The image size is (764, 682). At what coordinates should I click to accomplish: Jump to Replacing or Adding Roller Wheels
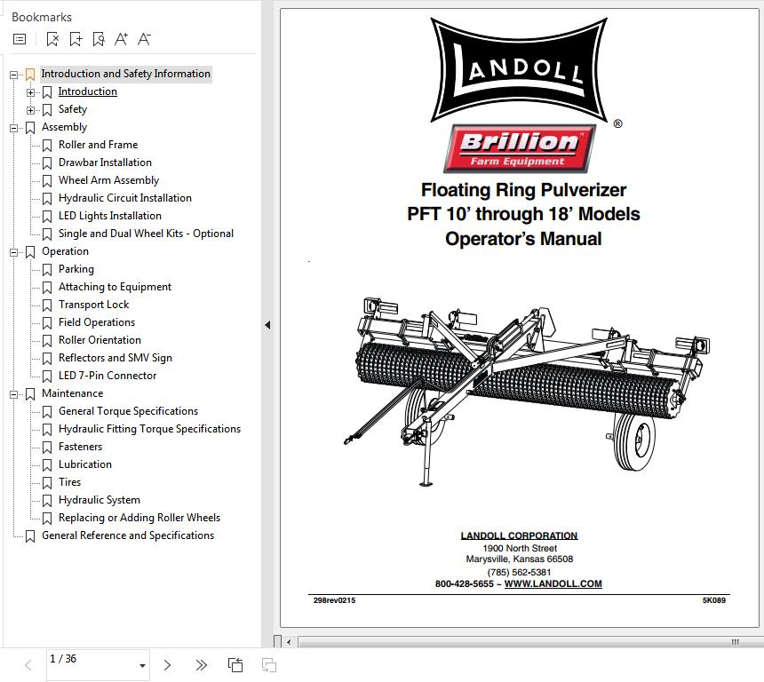tap(139, 518)
